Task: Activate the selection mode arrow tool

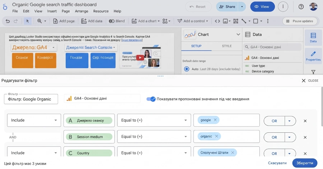Action: click(x=27, y=21)
